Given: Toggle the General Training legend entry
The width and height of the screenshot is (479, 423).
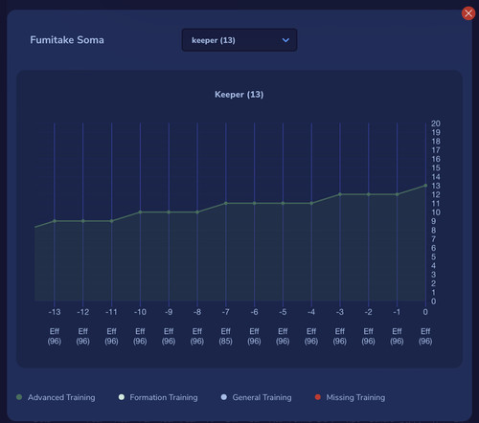Looking at the screenshot, I should (256, 397).
